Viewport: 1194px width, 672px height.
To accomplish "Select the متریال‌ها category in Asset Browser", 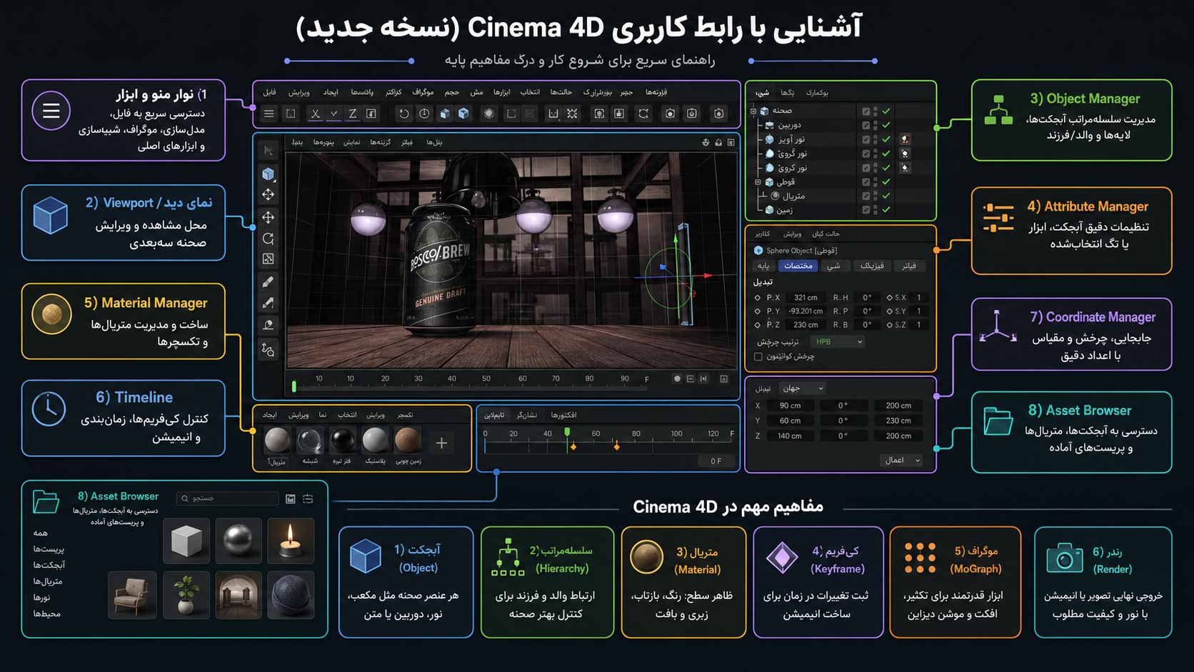I will pos(47,581).
